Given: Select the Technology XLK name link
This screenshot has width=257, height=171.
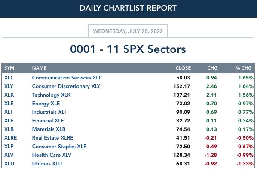Looking at the screenshot, I should [x=51, y=95].
